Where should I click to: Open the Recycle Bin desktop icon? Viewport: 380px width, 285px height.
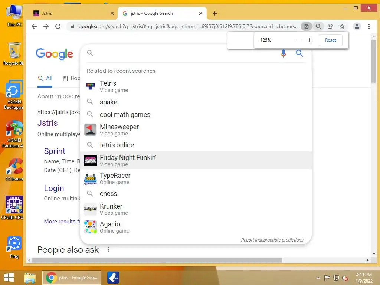point(13,54)
